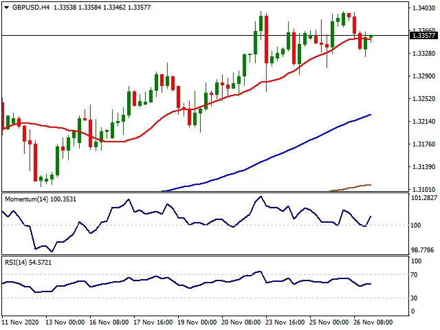Click the 1.31760 price axis value
This screenshot has height=330, width=440.
coord(423,144)
